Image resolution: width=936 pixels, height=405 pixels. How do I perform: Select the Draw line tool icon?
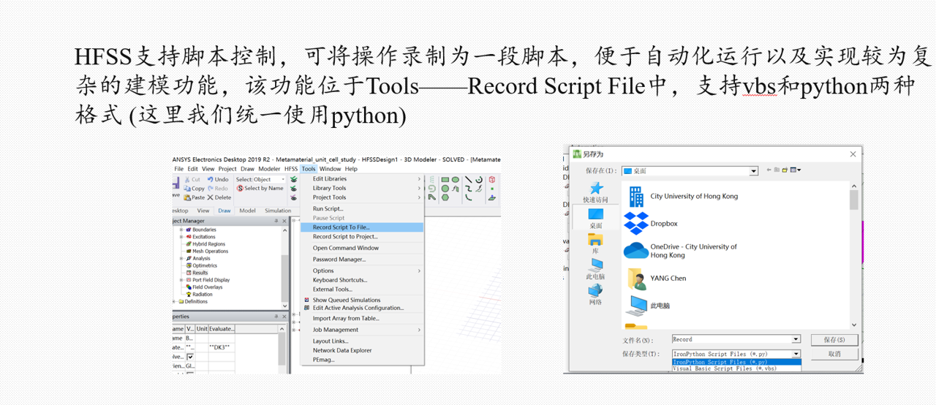(469, 180)
